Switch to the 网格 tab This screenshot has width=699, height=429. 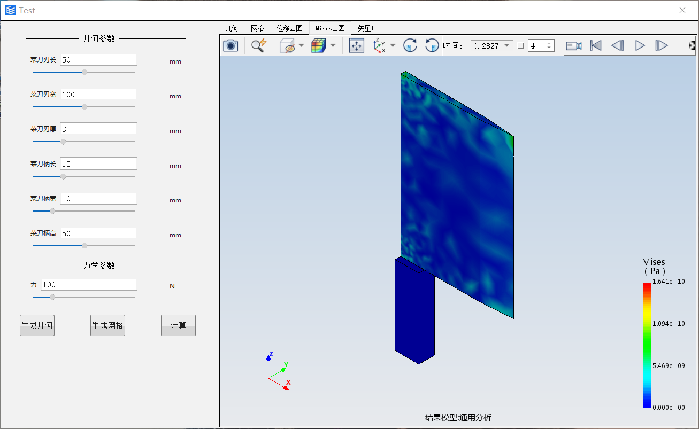click(257, 28)
